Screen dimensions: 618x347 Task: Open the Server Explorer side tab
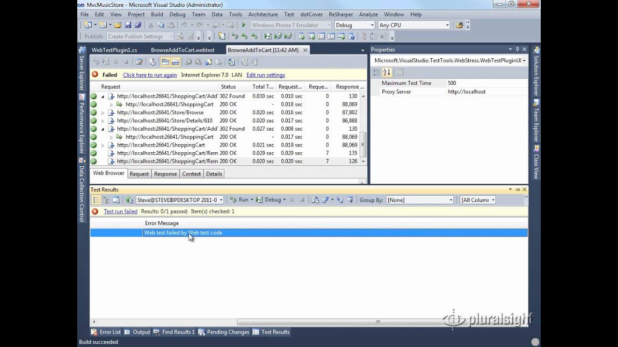pos(82,69)
